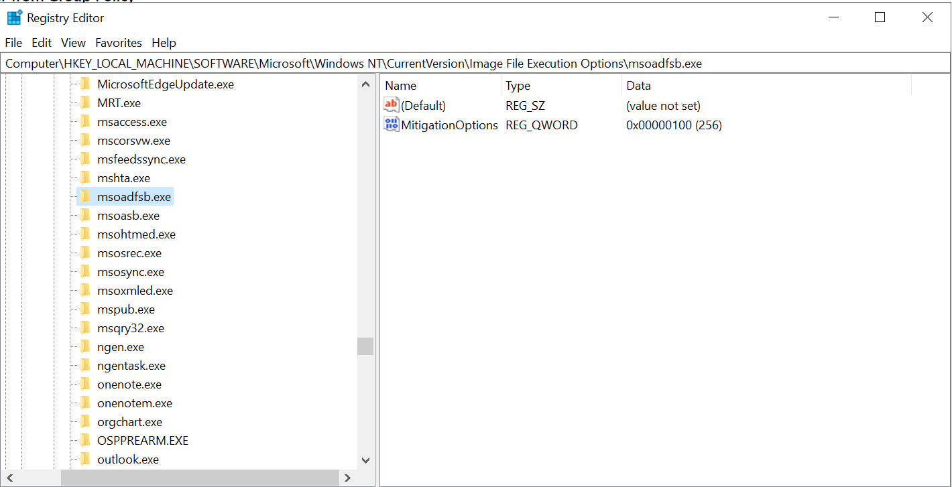The image size is (952, 487).
Task: Click the MRT.exe folder icon
Action: pos(85,103)
